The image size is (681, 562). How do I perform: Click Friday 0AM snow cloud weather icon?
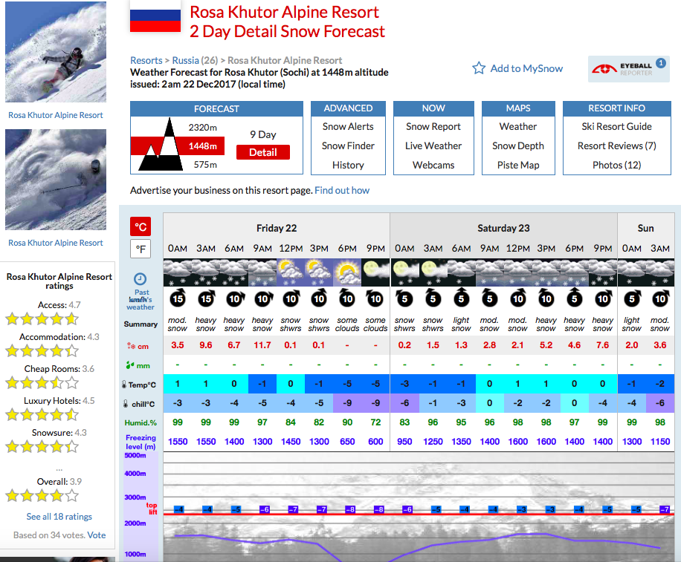(178, 272)
